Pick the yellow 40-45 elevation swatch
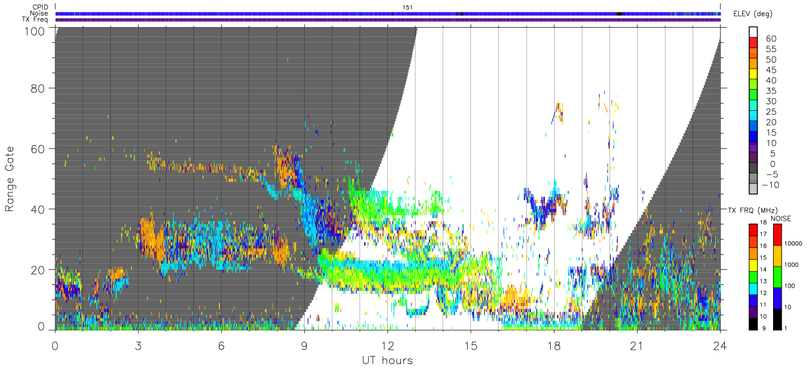The image size is (810, 374). [x=753, y=74]
